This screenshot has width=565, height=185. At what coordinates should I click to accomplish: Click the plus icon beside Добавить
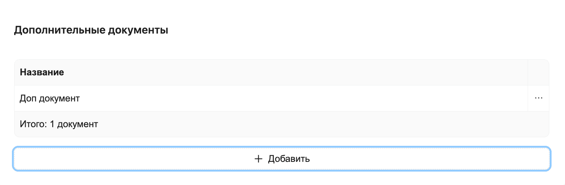pos(258,159)
